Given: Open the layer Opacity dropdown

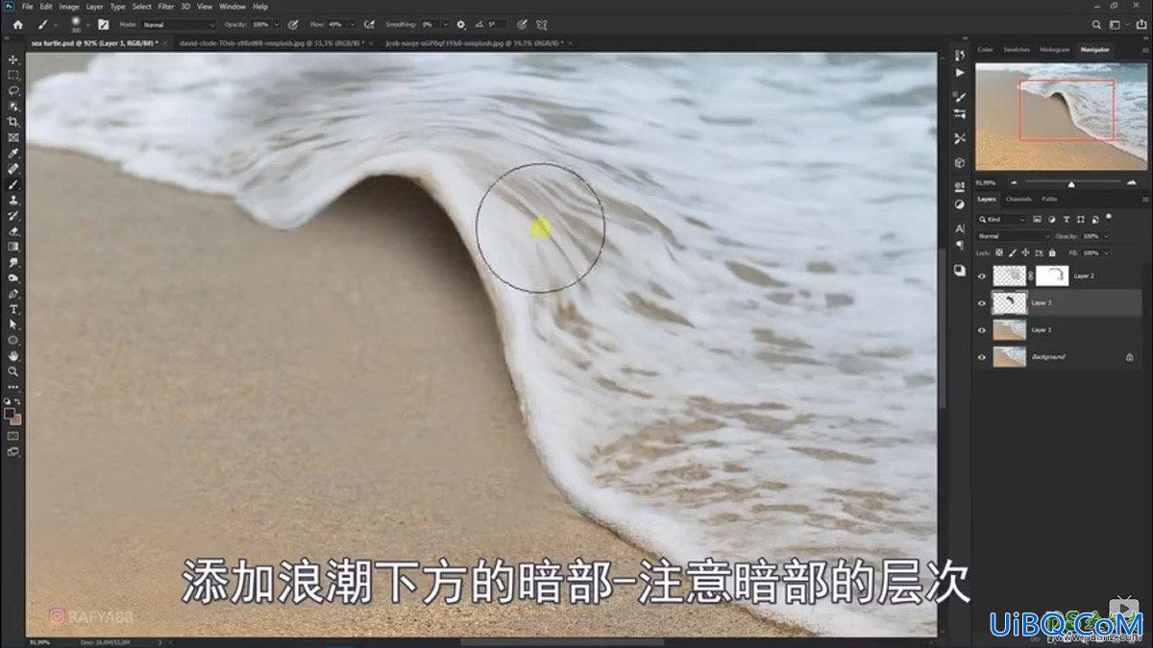Looking at the screenshot, I should coord(1107,236).
